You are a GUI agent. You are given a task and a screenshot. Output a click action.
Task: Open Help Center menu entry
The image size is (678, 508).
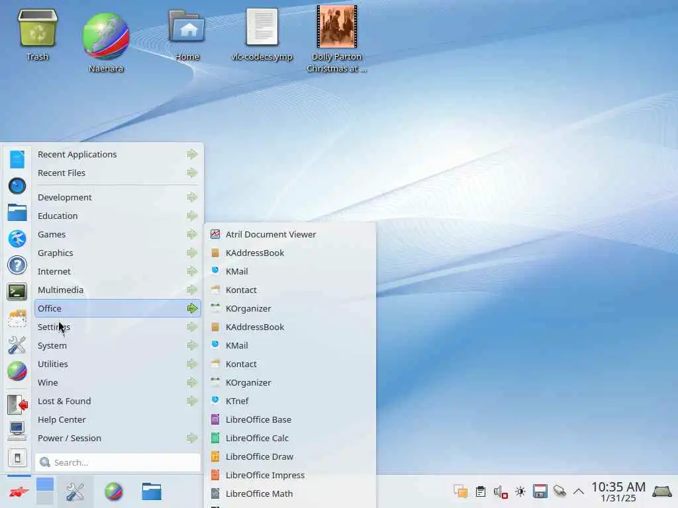(118, 420)
